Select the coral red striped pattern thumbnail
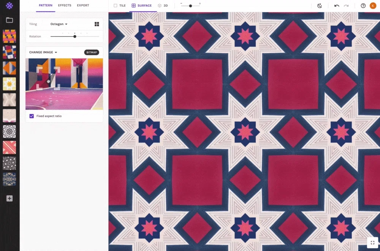 click(x=9, y=148)
